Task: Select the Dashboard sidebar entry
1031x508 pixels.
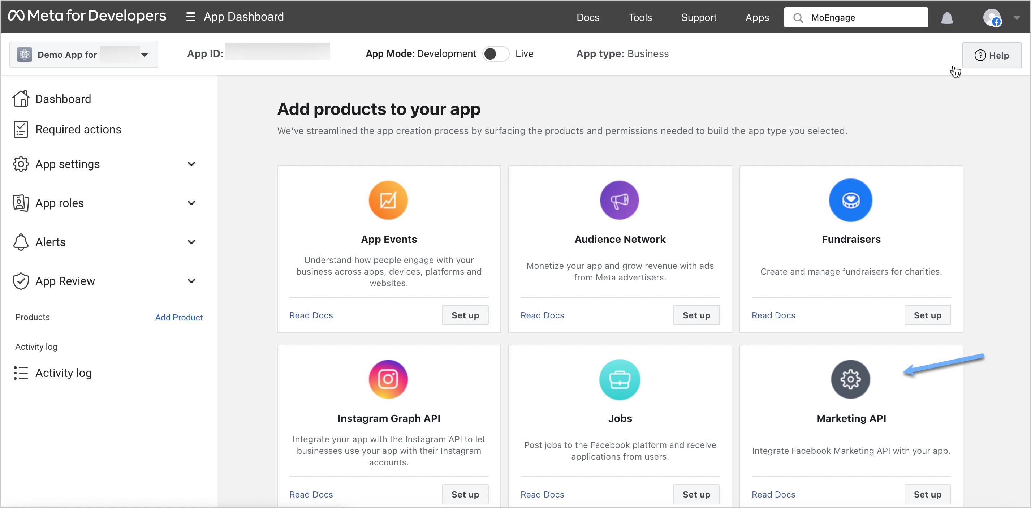Action: coord(63,99)
